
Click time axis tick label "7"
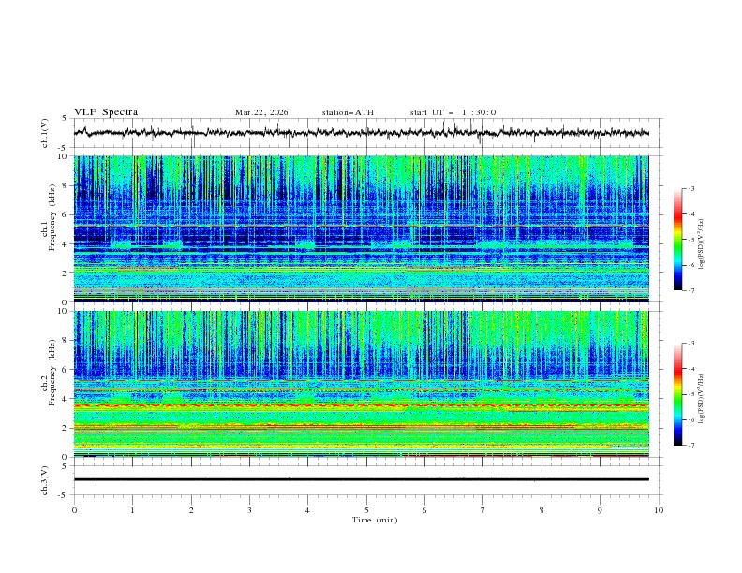[483, 510]
